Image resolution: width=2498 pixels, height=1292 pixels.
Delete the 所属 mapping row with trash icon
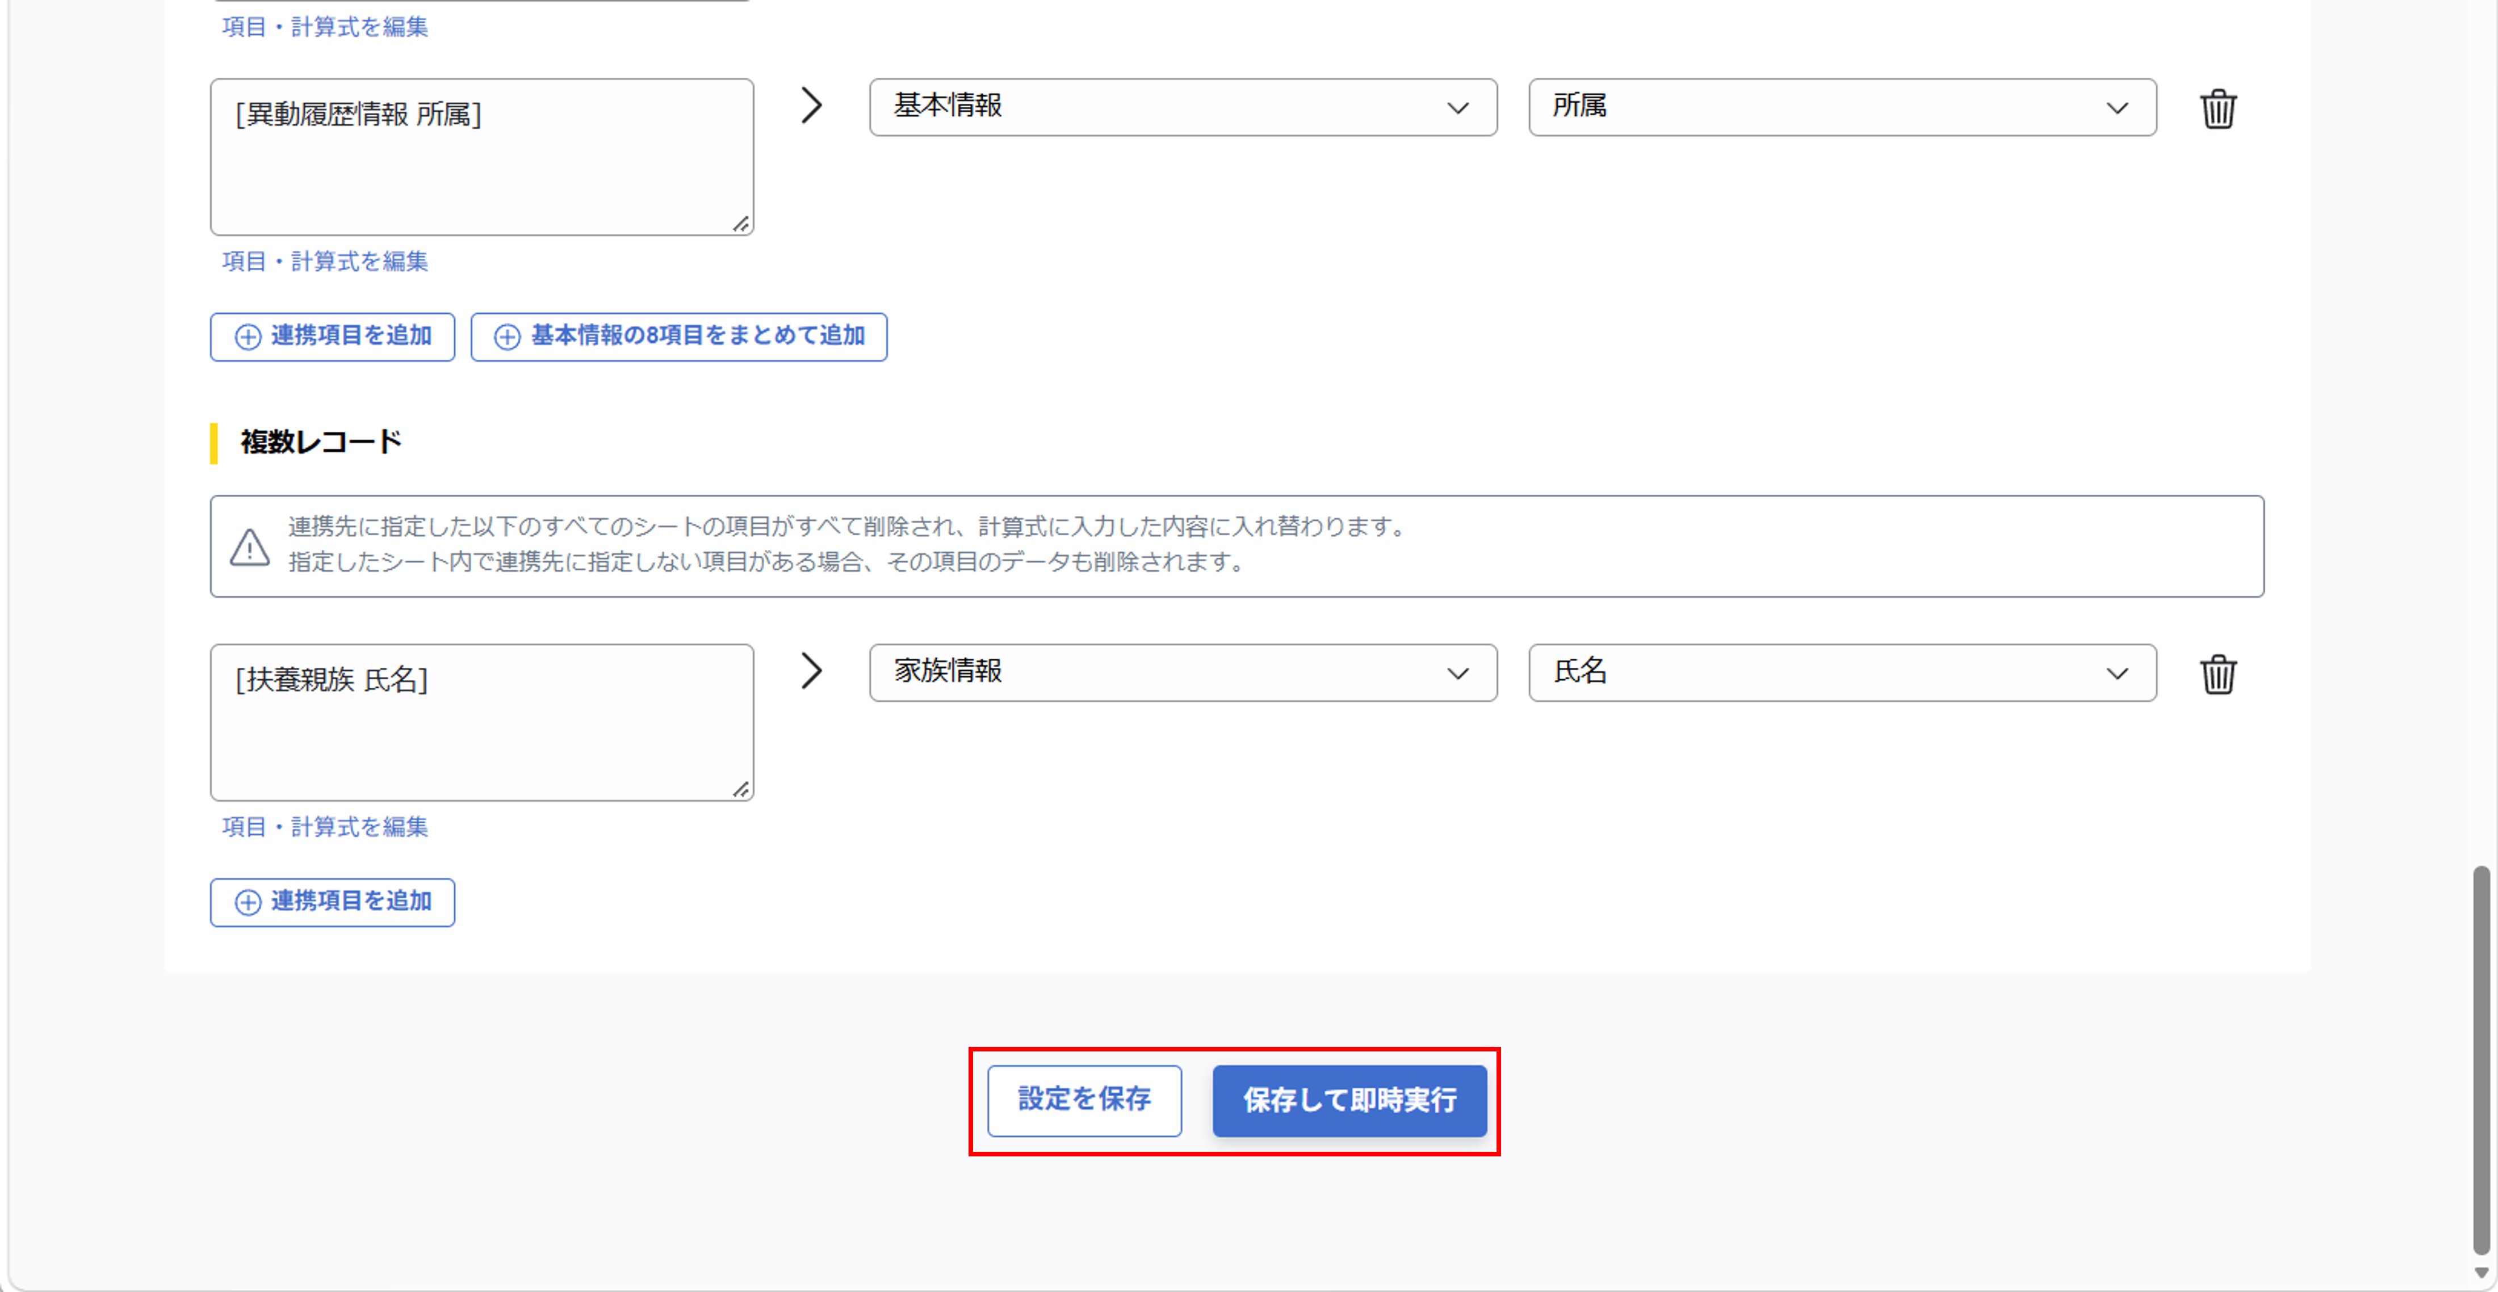coord(2218,108)
